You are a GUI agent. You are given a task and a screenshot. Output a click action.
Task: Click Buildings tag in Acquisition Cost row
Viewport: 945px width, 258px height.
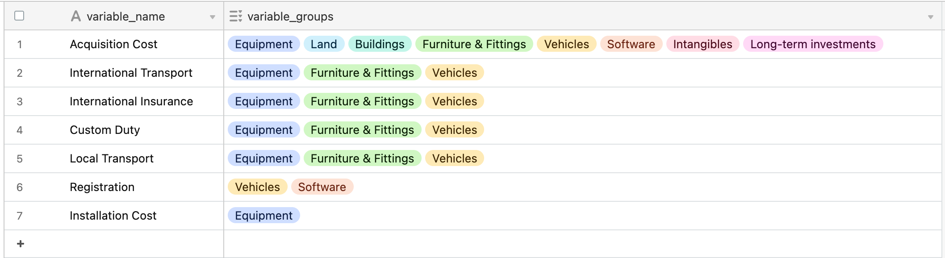[x=380, y=44]
